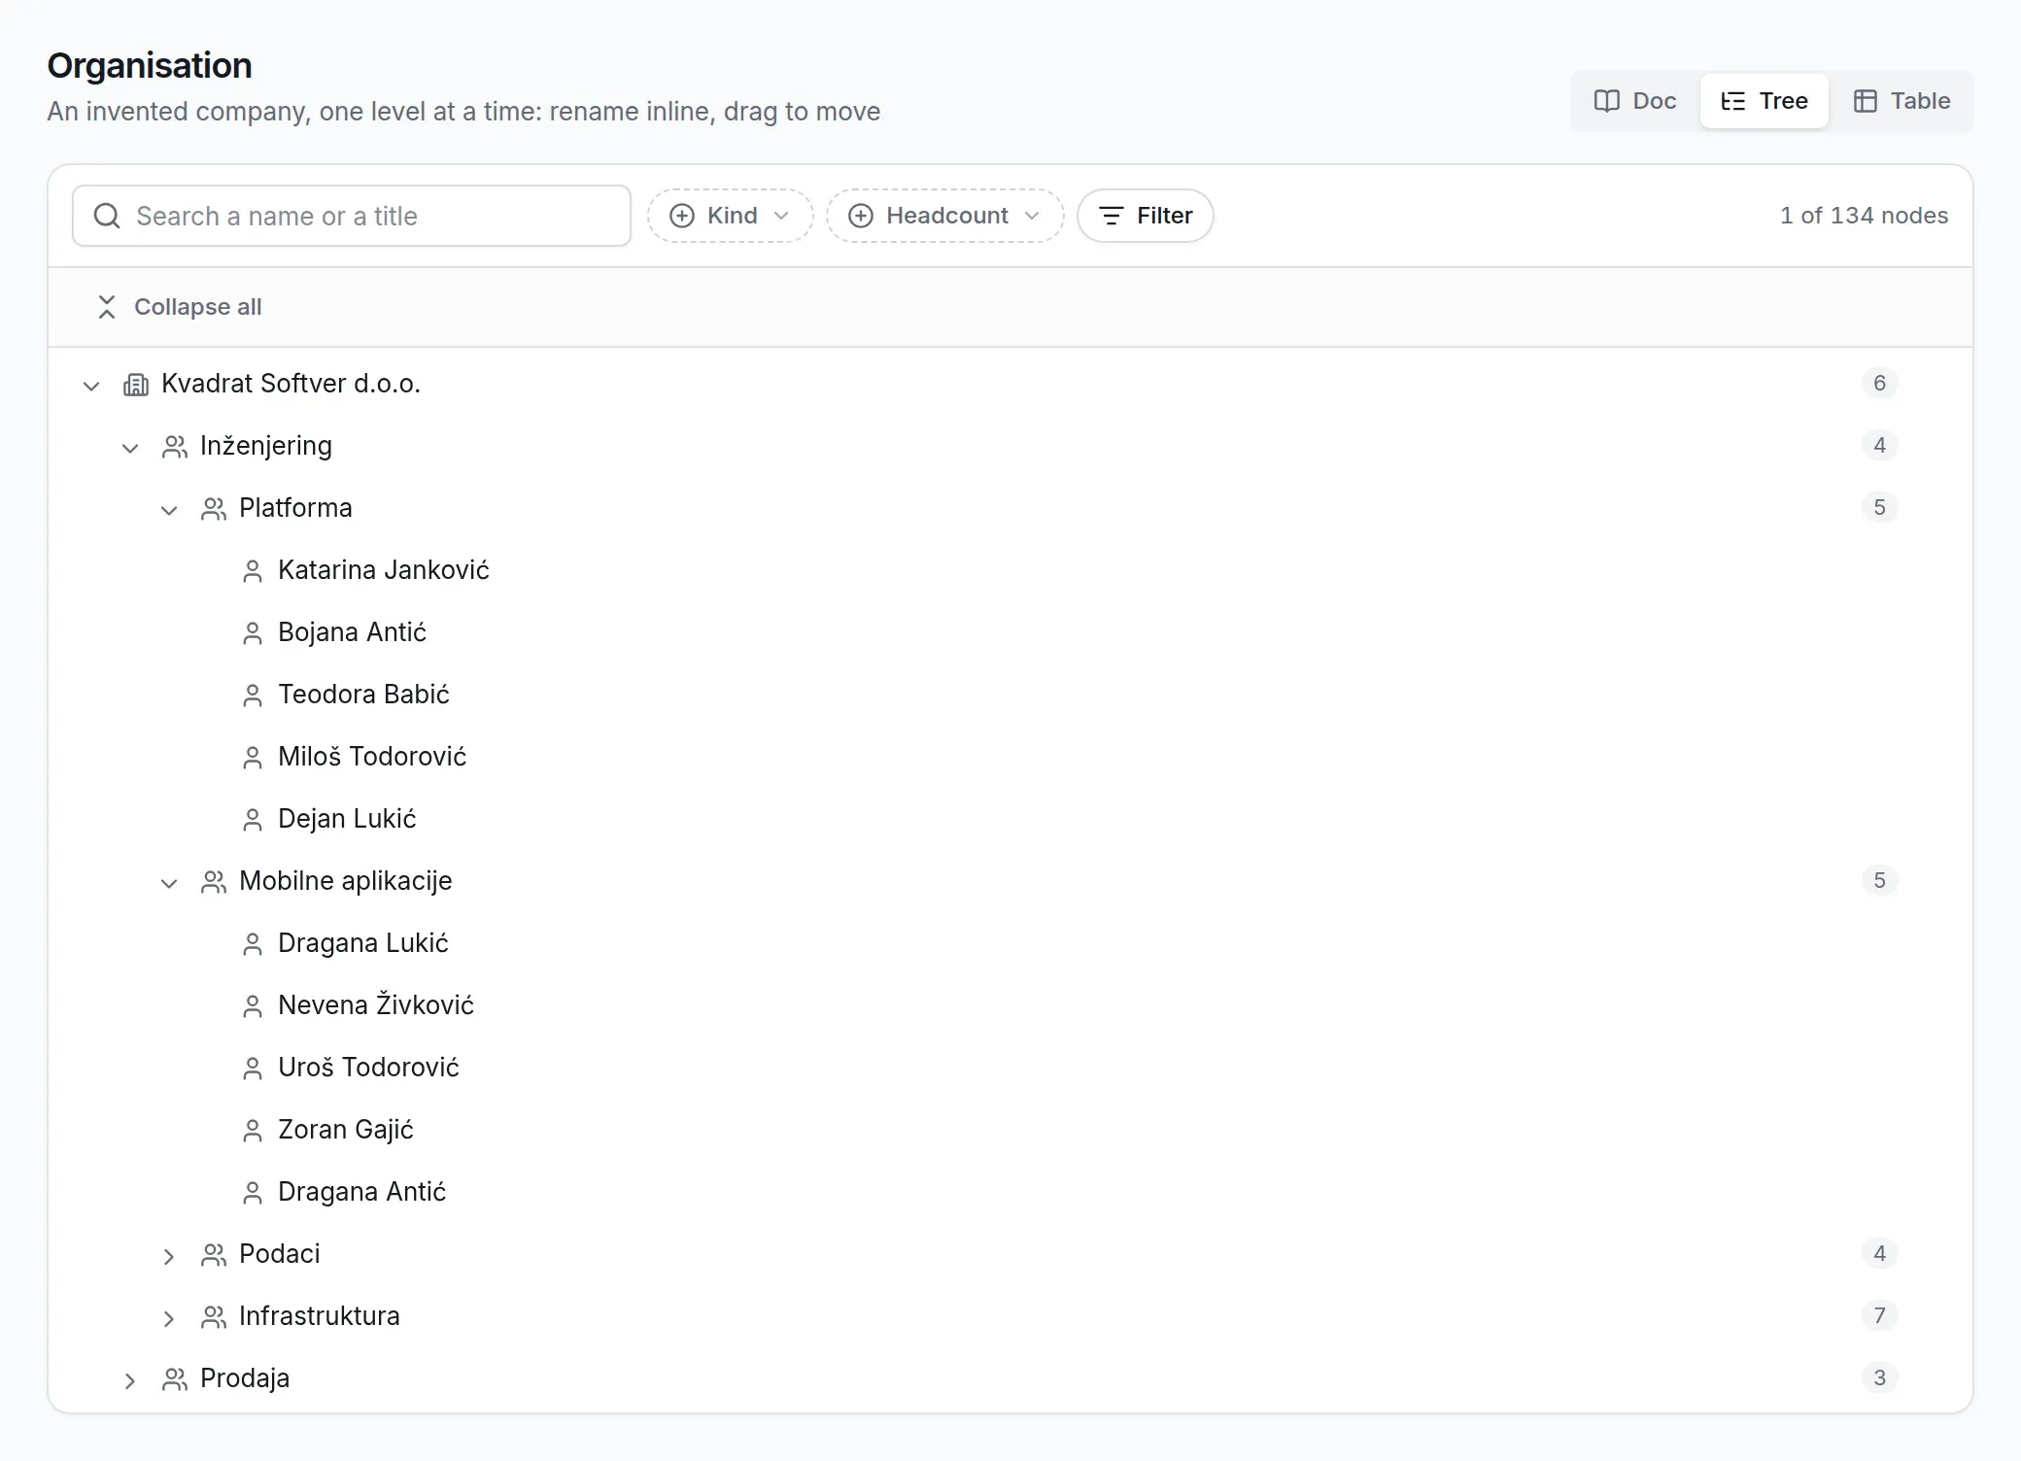The width and height of the screenshot is (2021, 1461).
Task: Click Collapse all
Action: [x=180, y=307]
